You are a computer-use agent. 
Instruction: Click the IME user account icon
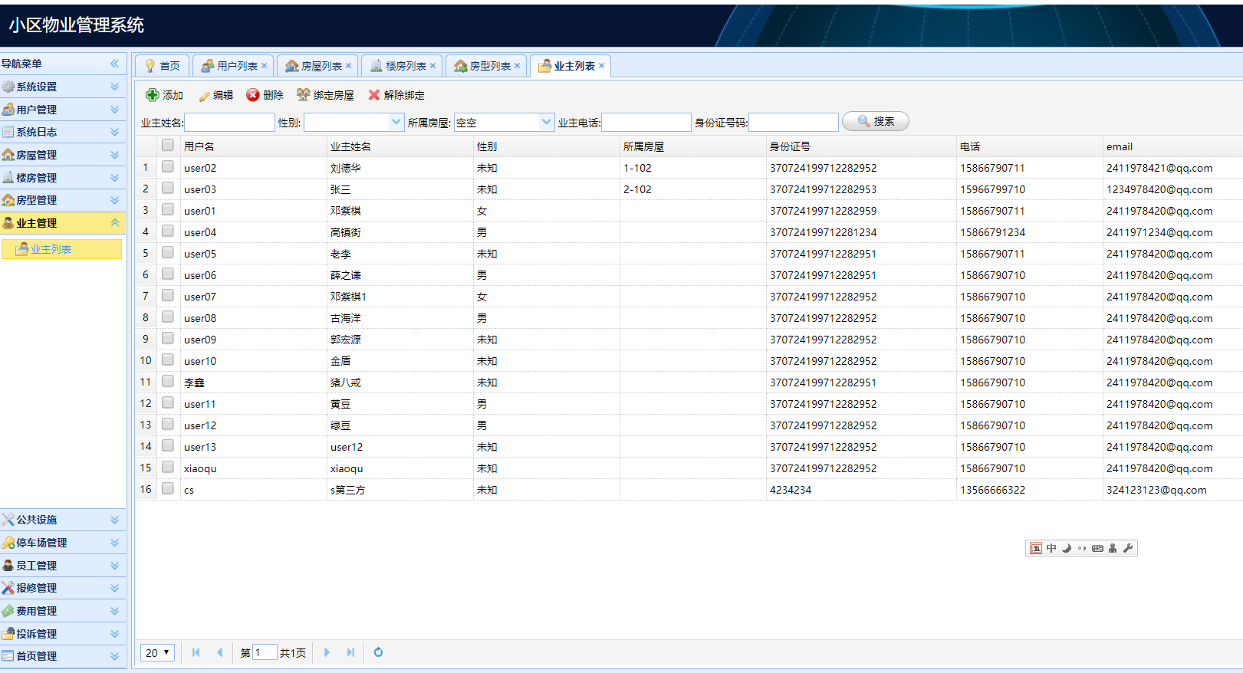tap(1113, 548)
